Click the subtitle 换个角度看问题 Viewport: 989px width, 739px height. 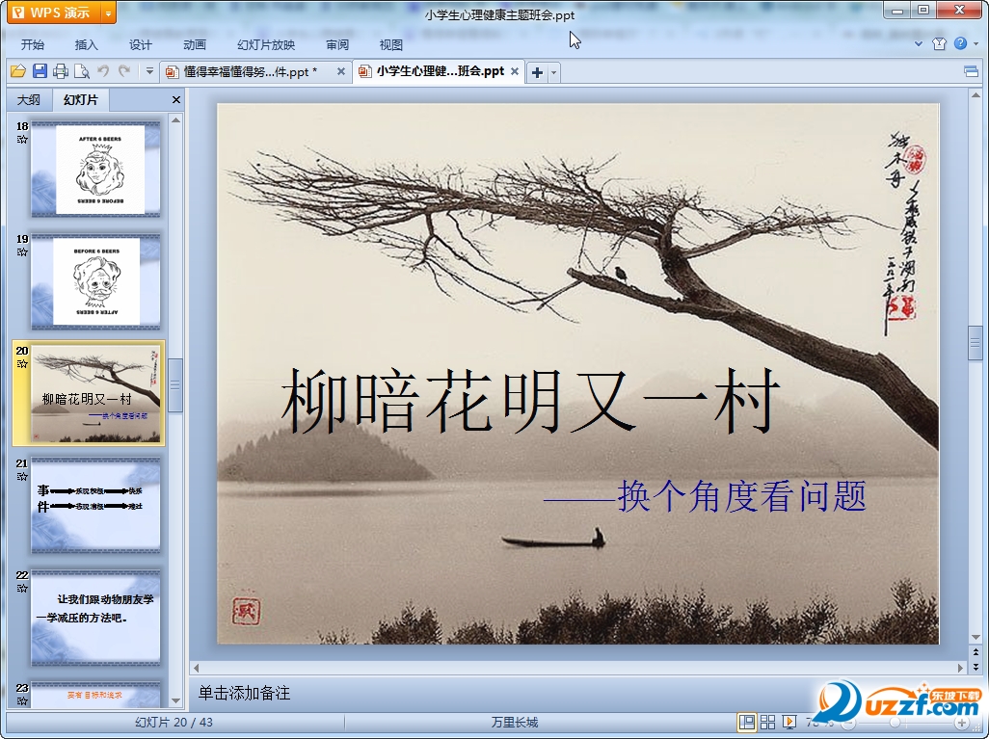(x=742, y=496)
